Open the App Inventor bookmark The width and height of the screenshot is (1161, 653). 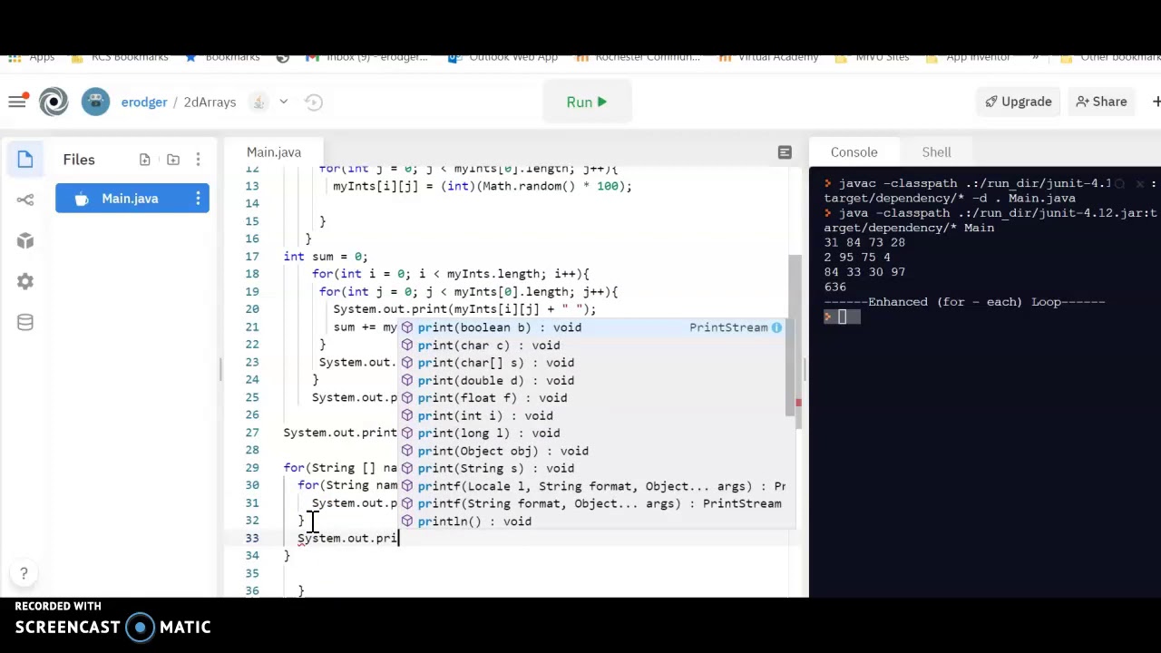tap(968, 56)
